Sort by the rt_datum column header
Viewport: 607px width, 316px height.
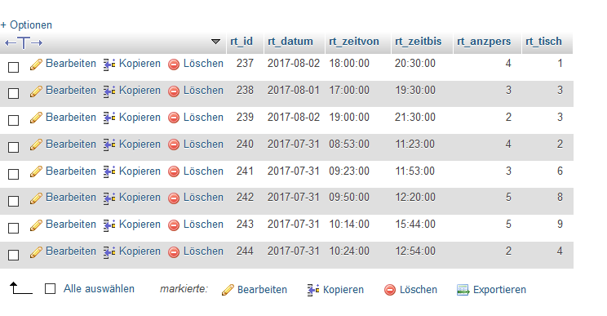tap(290, 41)
